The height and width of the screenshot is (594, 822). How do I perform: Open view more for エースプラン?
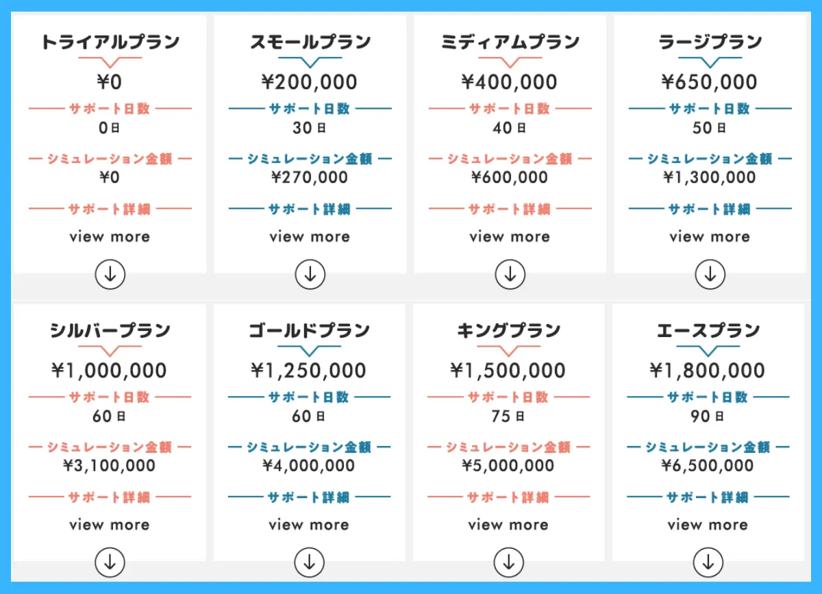click(708, 525)
